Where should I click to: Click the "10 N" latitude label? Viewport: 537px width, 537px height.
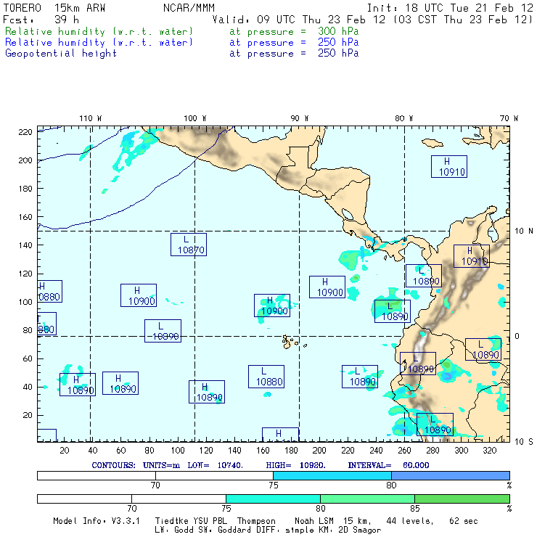click(524, 231)
